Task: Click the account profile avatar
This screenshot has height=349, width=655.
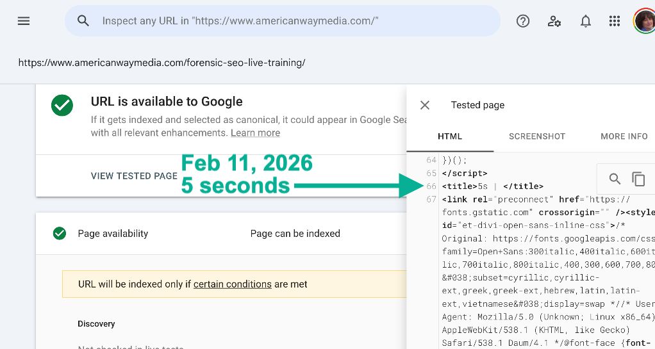Action: (x=644, y=21)
